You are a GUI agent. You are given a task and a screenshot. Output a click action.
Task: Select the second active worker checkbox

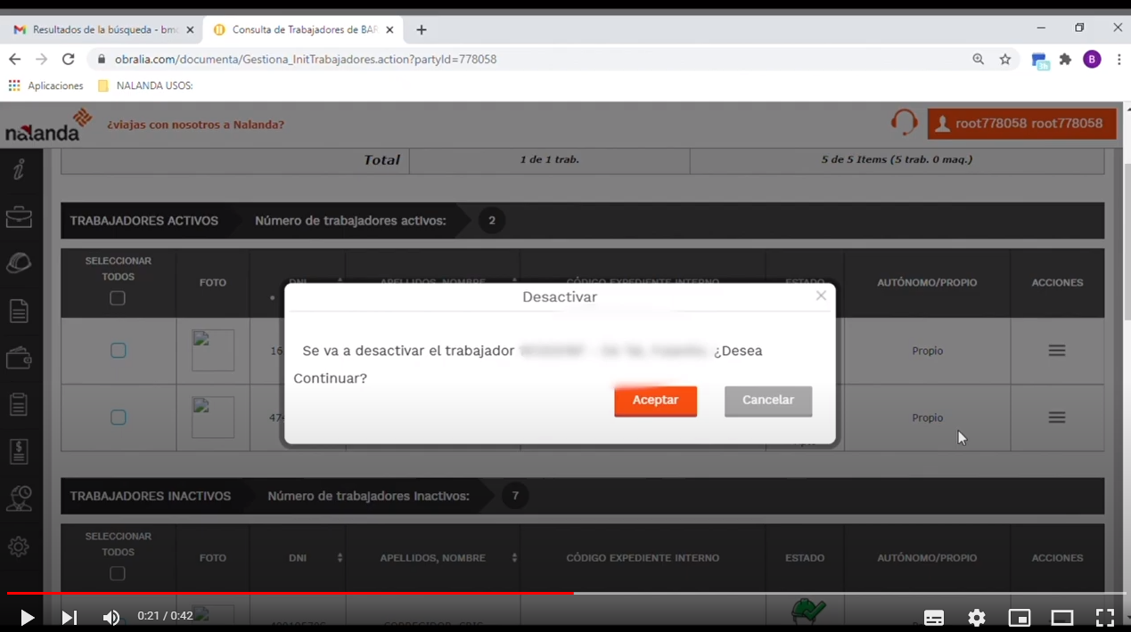coord(118,417)
